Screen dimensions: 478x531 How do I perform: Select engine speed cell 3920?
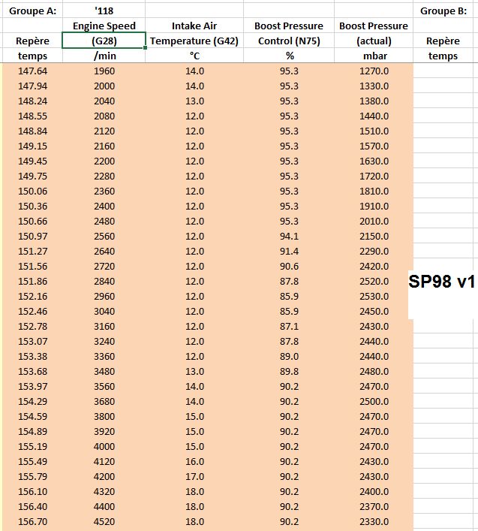coord(104,431)
